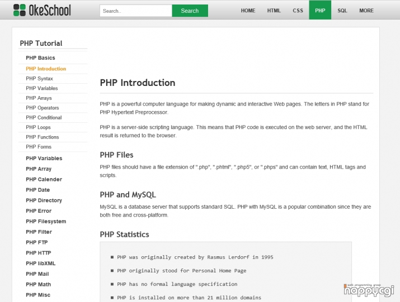400x302 pixels.
Task: Click the PHP Files subheading
Action: 116,155
